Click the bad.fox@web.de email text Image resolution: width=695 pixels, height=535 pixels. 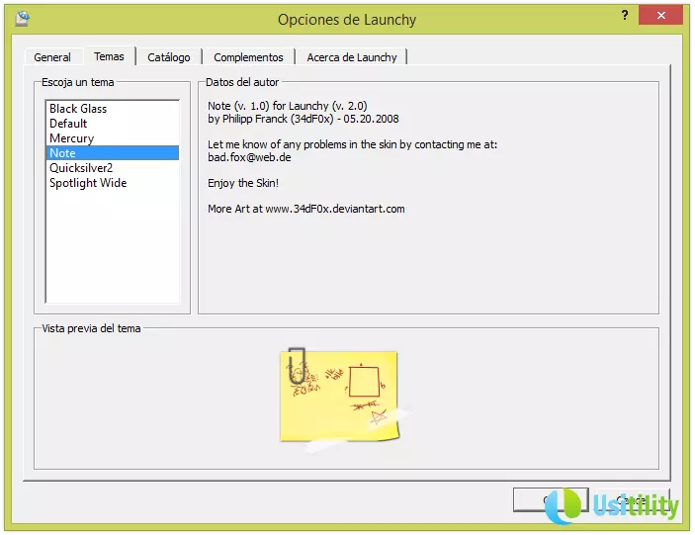tap(248, 157)
